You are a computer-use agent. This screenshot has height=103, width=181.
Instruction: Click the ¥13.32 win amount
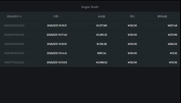[x=173, y=53]
